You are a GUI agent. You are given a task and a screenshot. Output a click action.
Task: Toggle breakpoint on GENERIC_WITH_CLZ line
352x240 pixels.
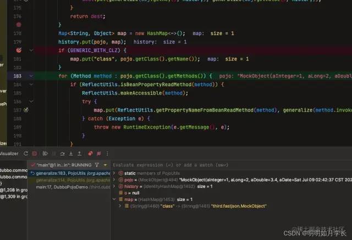pyautogui.click(x=19, y=50)
